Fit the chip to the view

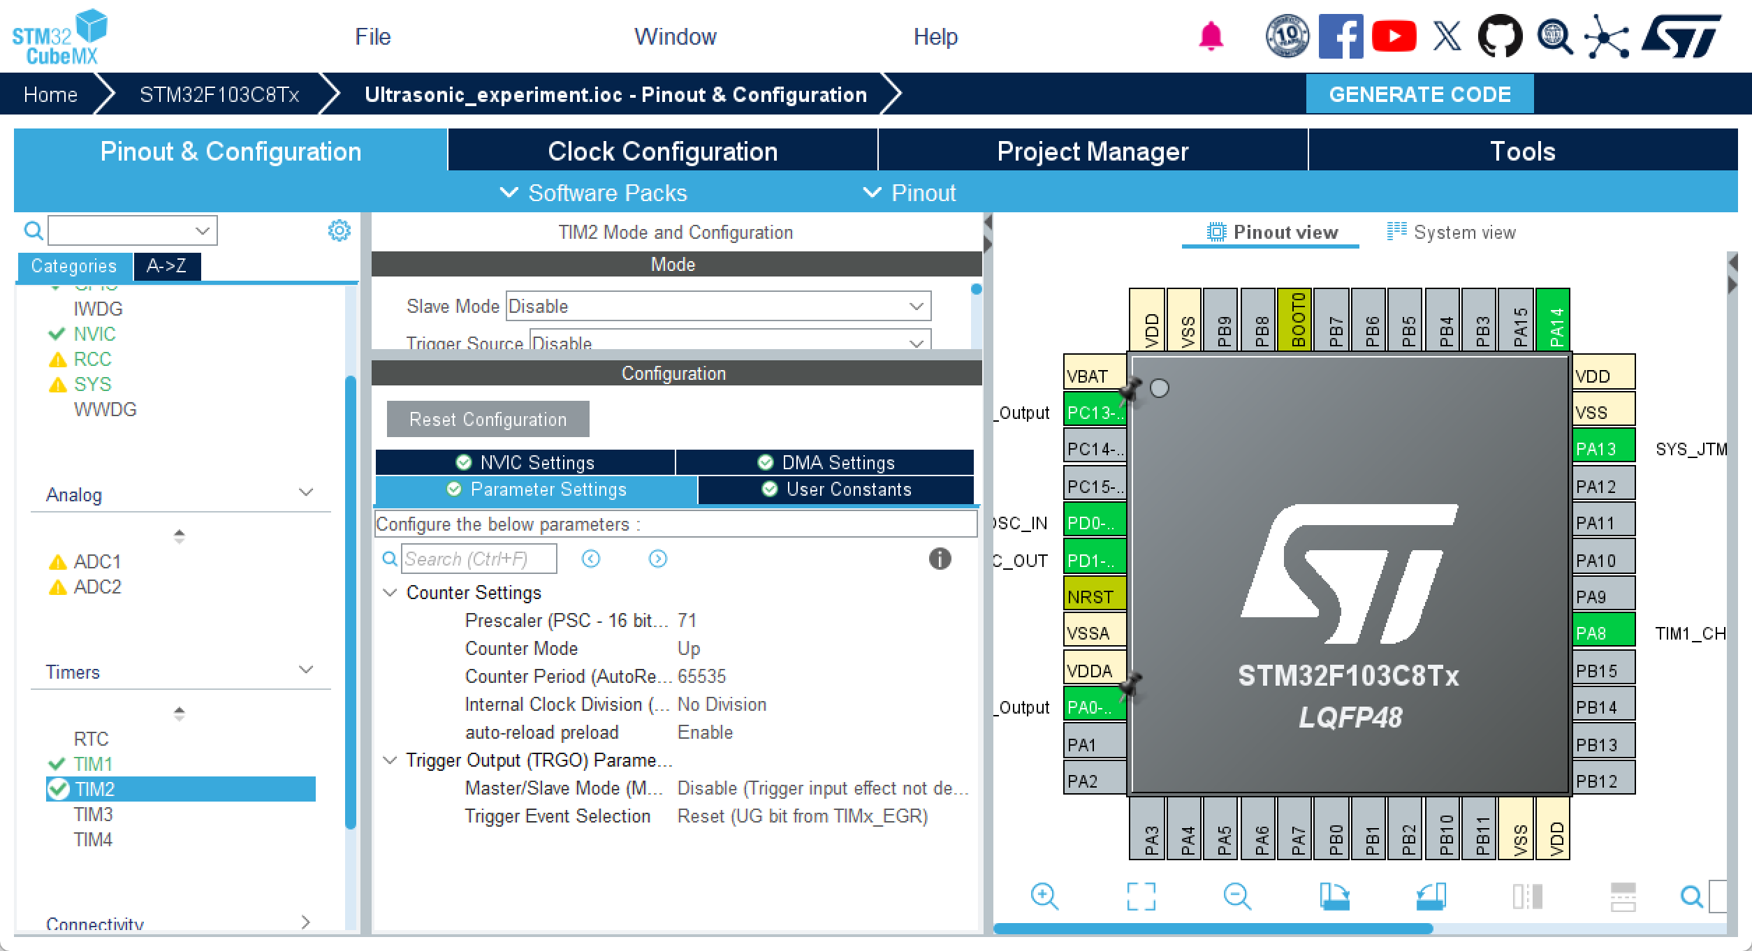click(1141, 897)
